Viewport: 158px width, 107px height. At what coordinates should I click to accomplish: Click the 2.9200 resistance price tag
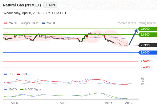click(x=148, y=29)
